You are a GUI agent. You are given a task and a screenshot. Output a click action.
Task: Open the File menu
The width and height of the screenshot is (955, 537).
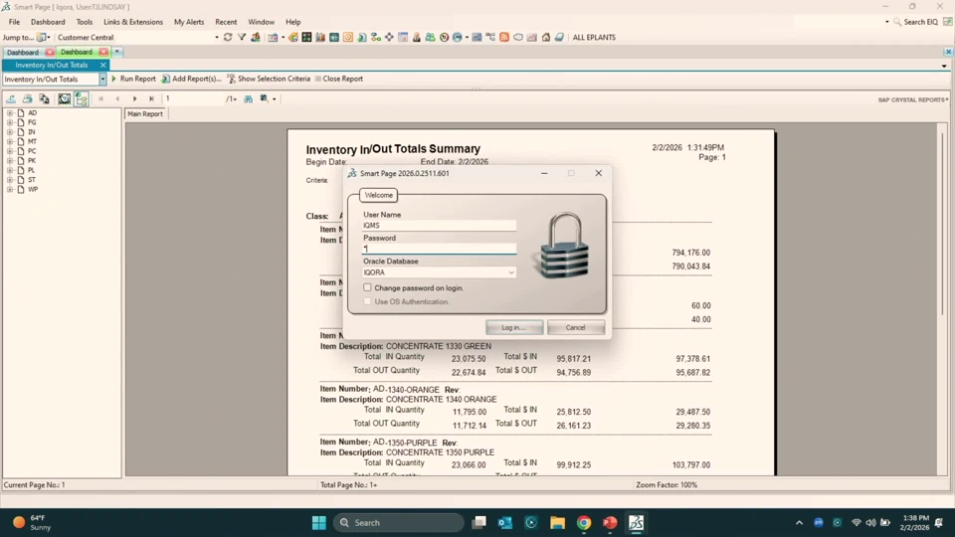click(x=14, y=22)
